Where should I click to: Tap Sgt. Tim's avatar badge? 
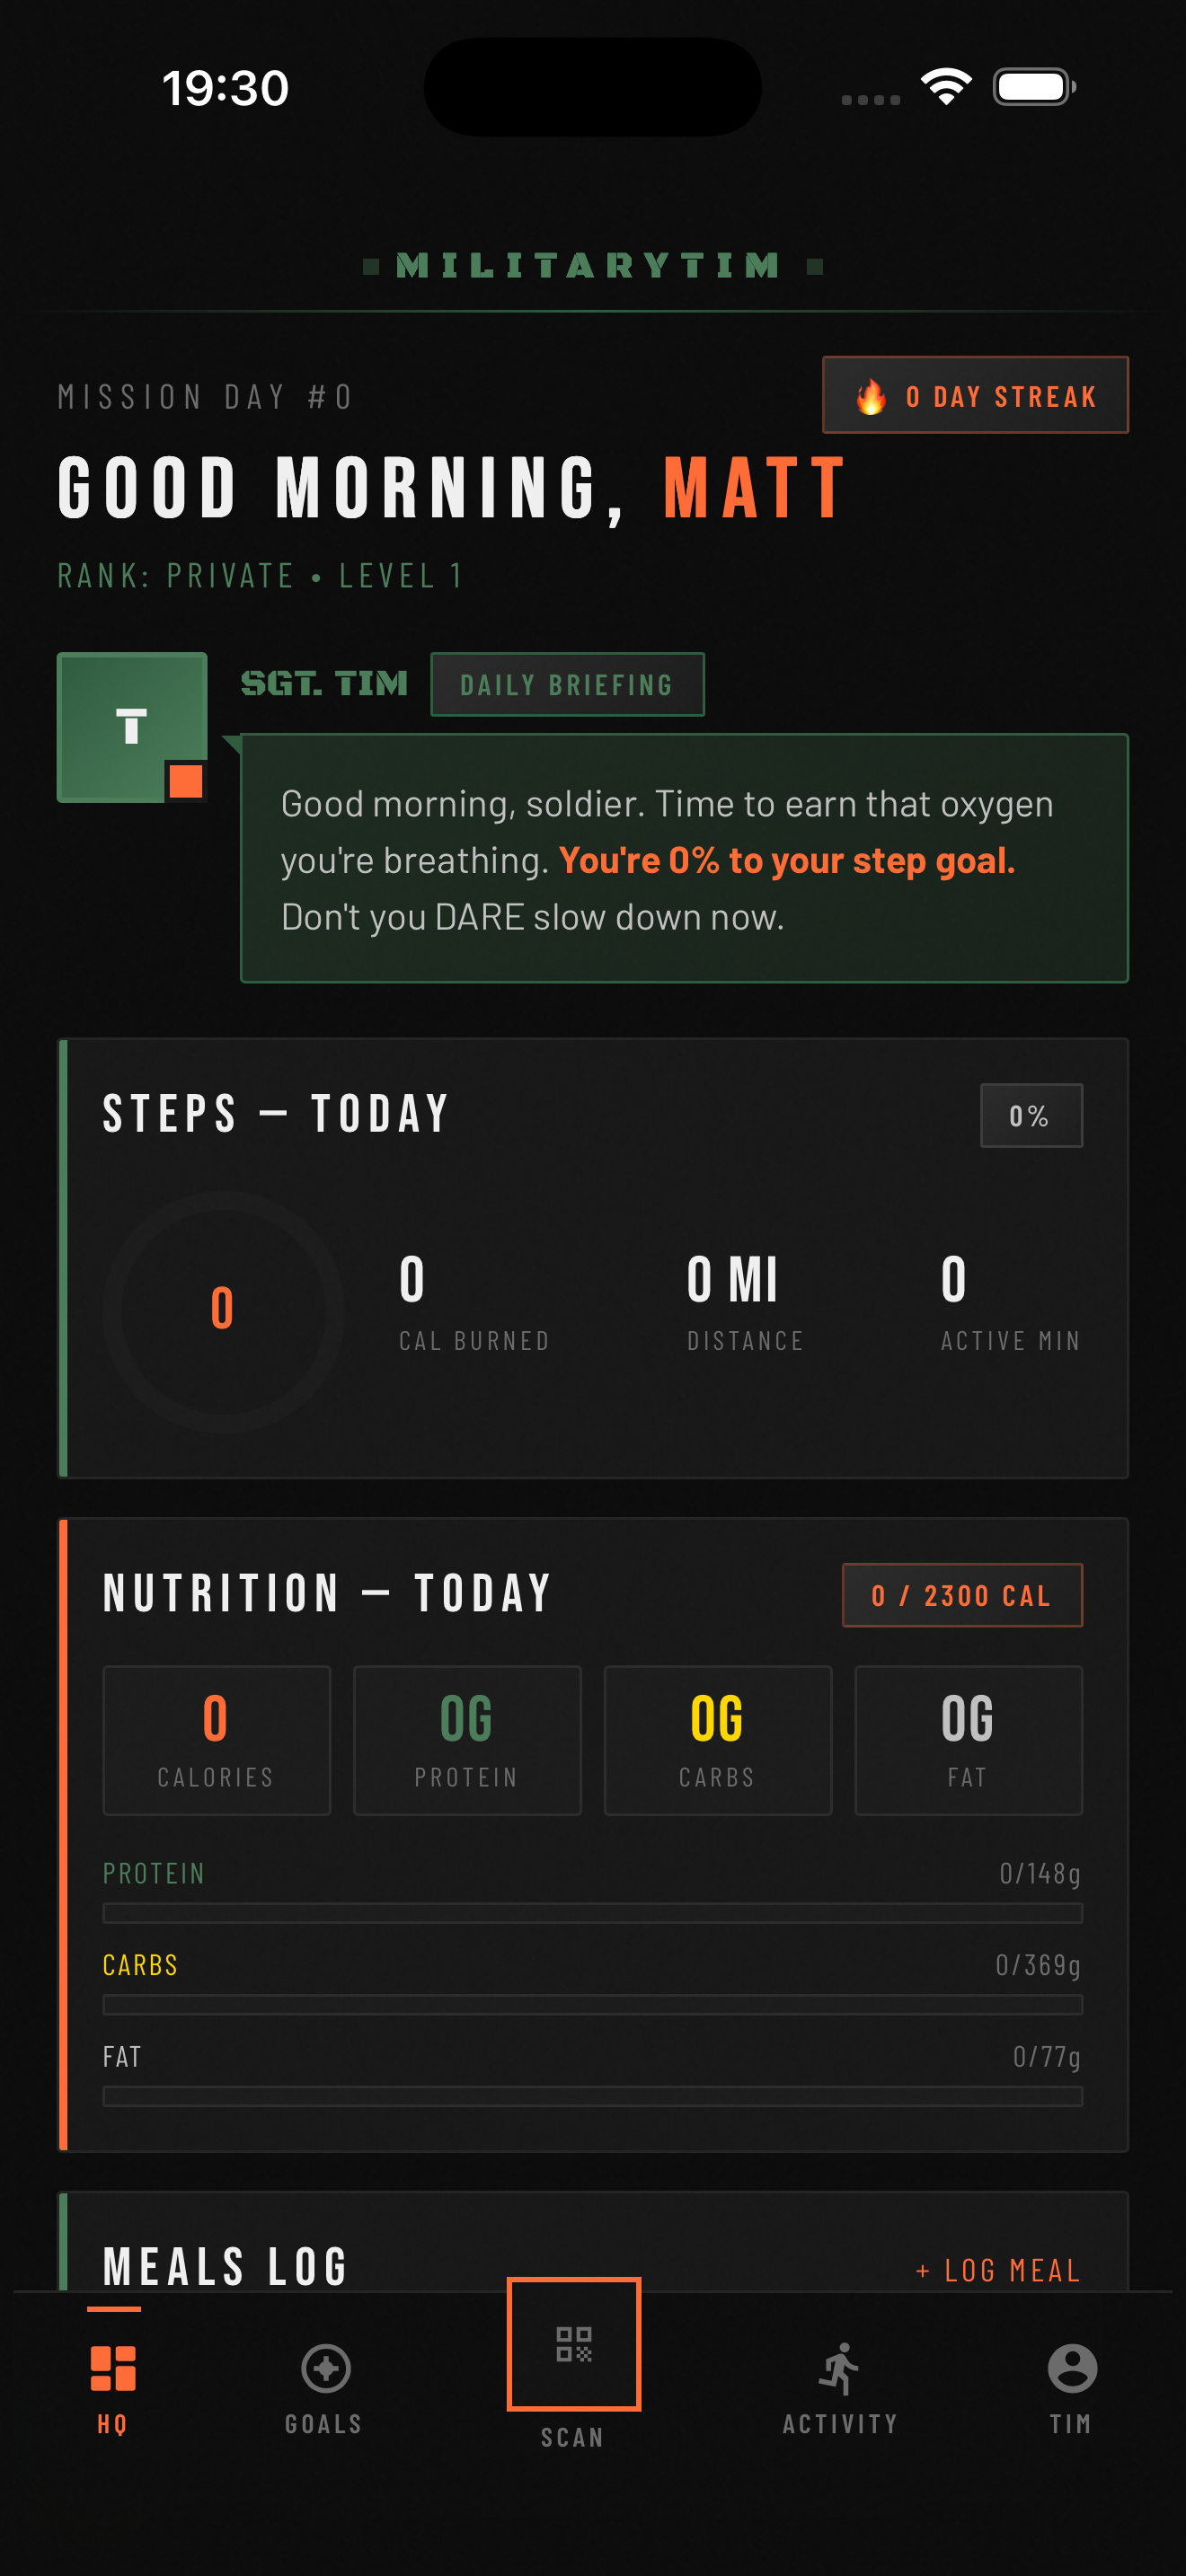(131, 726)
